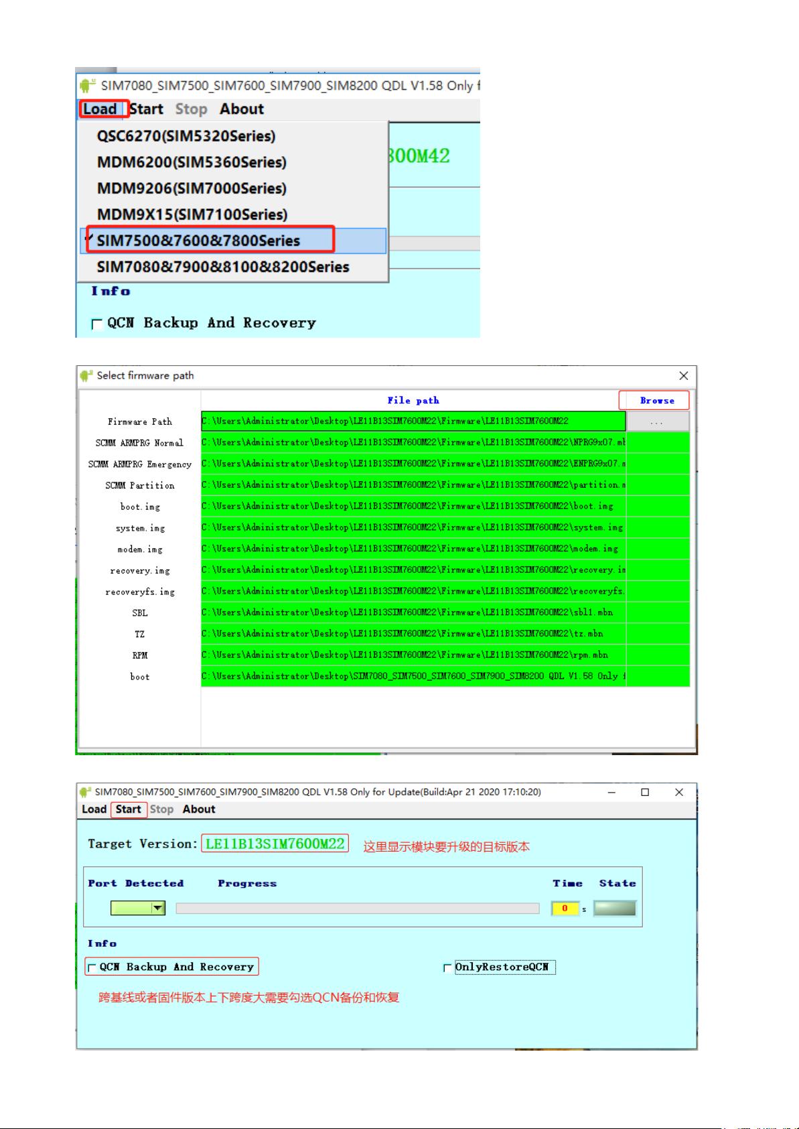Click the Browse button for firmware
Screen dimensions: 799x1129
[654, 400]
